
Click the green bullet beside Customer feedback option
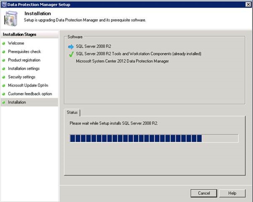tap(4, 94)
